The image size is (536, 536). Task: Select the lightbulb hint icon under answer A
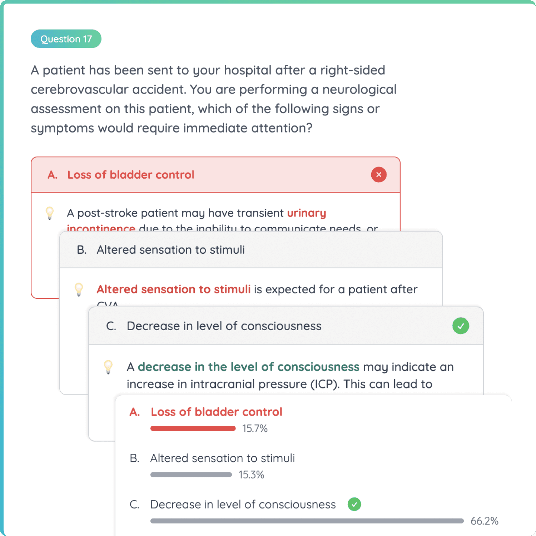(x=50, y=213)
